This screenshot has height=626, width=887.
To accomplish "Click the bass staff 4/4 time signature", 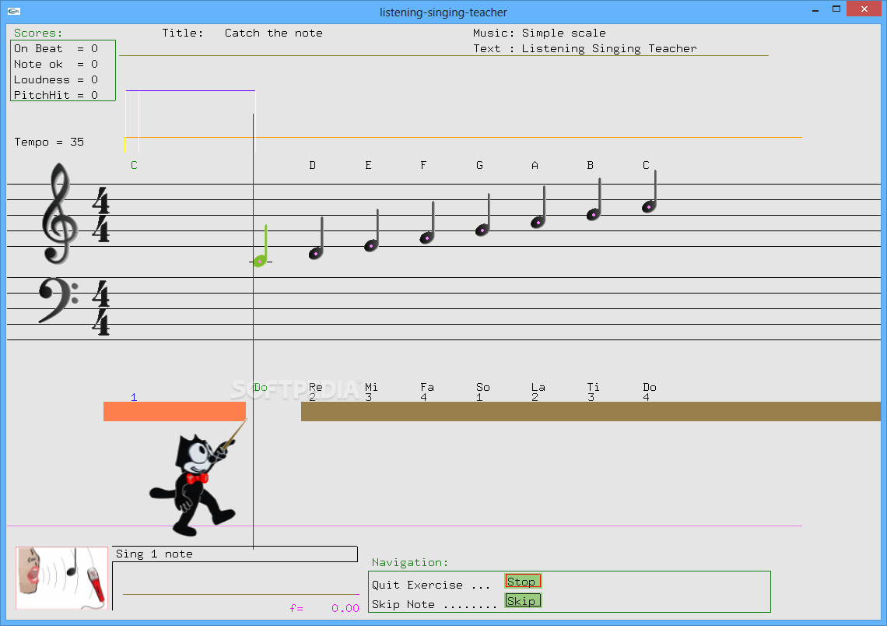I will [100, 308].
